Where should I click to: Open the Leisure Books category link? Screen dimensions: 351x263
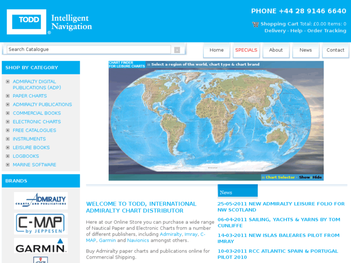tap(31, 148)
